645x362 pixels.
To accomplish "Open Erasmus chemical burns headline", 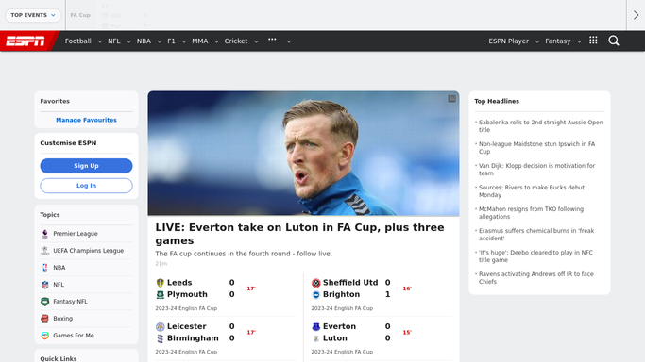I will click(x=536, y=235).
